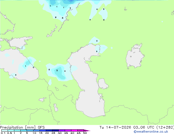
Task: Select the dark blue swatch between 20 and 25
Action: pyautogui.click(x=49, y=130)
